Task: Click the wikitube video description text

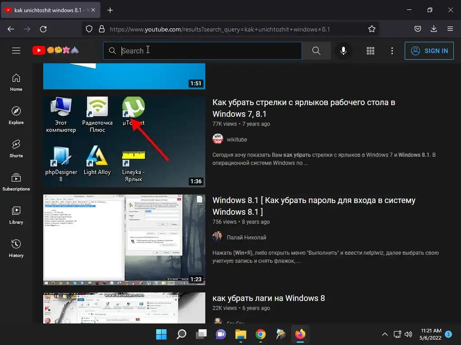Action: pyautogui.click(x=324, y=159)
